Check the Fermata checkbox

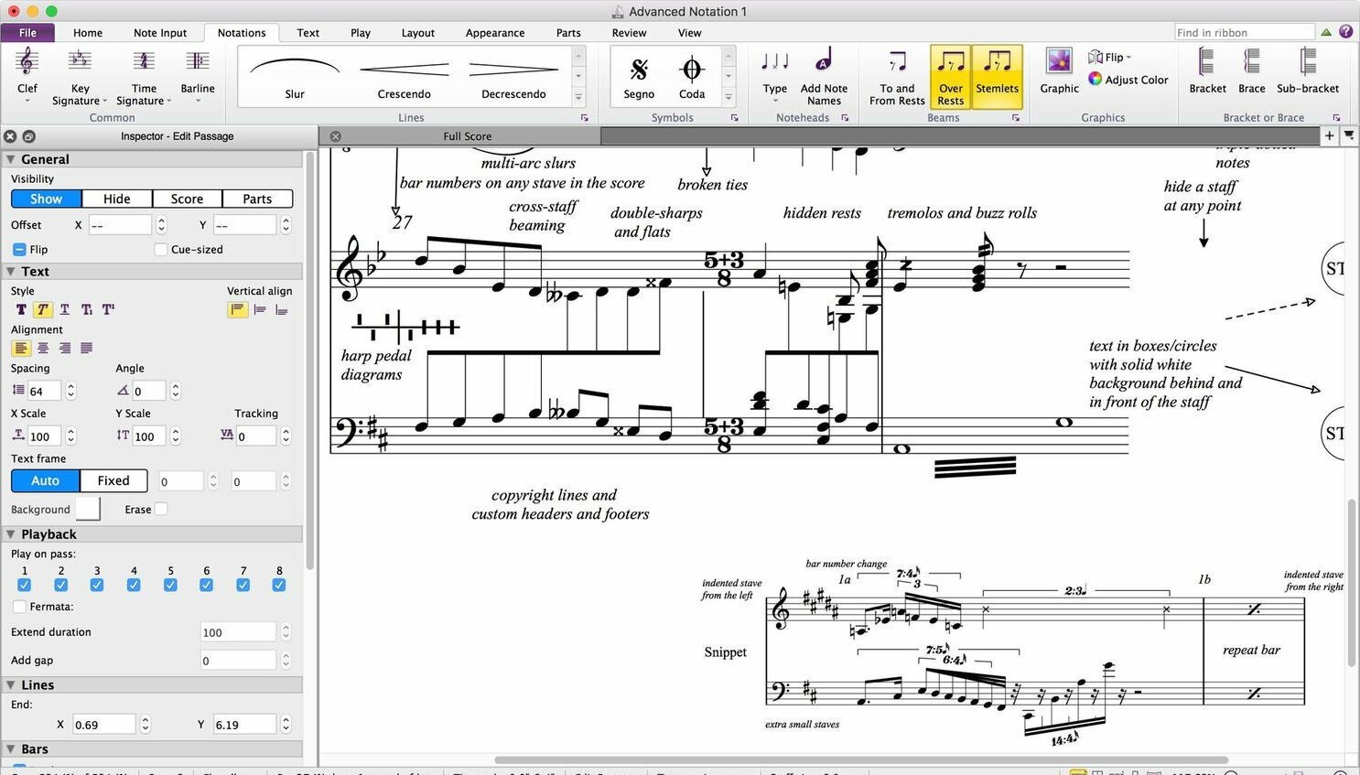[19, 607]
